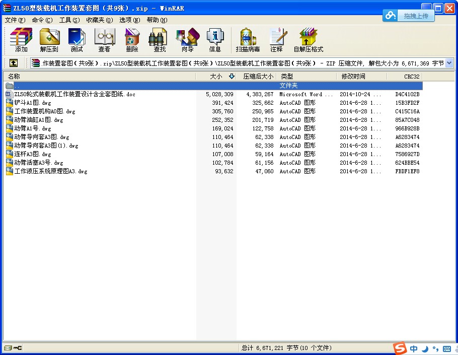The image size is (458, 355).
Task: Select the file 铲斗A1图.dwg
Action: tap(32, 103)
